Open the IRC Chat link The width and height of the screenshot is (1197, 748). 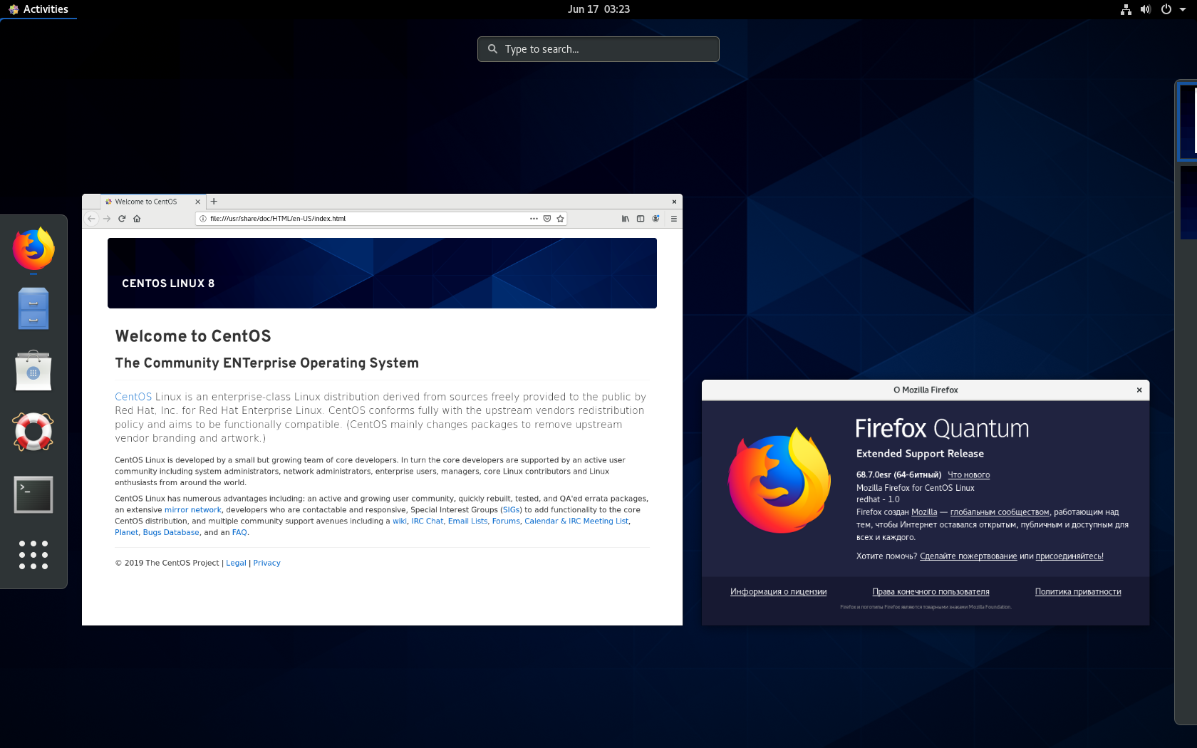tap(427, 521)
